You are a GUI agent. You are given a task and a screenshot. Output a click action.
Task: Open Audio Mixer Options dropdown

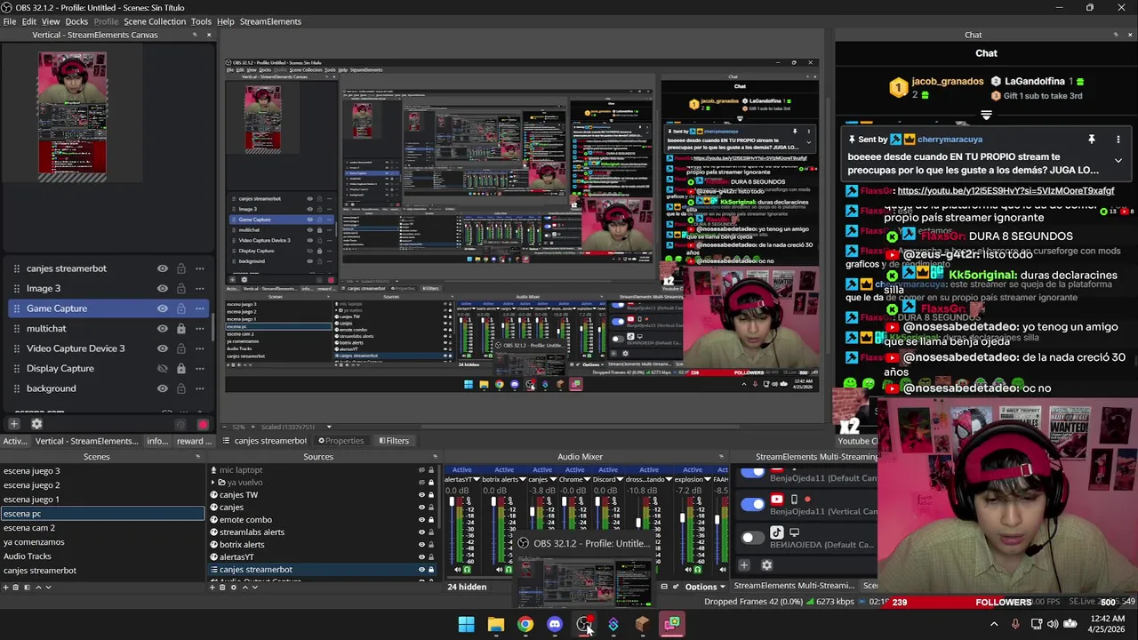704,587
